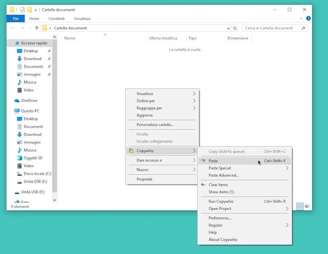This screenshot has height=254, width=328.
Task: Click the OneDrive cloud icon
Action: (17, 101)
